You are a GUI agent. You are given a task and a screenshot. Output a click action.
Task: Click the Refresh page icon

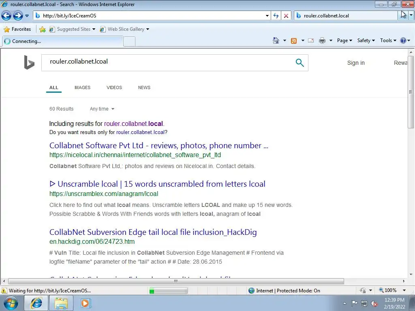point(276,16)
